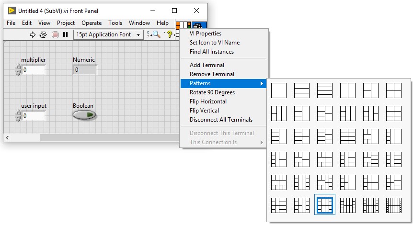Click inside the multiplier numeric field

(x=34, y=70)
